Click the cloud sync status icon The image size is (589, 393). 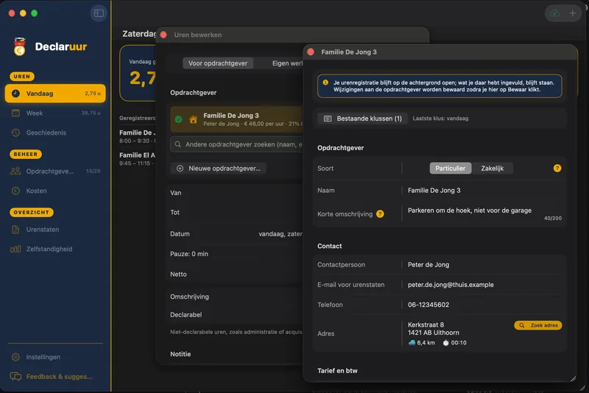pos(555,13)
